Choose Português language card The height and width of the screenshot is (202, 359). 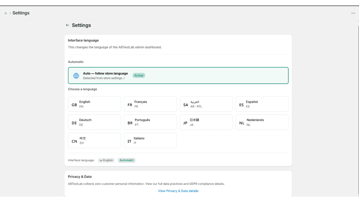click(150, 122)
